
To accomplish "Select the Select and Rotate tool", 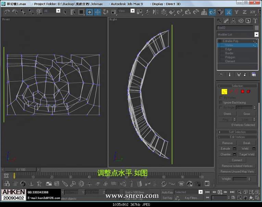I will (105, 12).
